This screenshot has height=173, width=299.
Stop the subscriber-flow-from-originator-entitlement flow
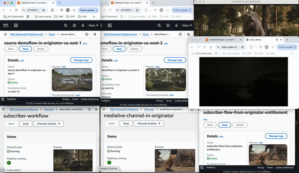225,125
